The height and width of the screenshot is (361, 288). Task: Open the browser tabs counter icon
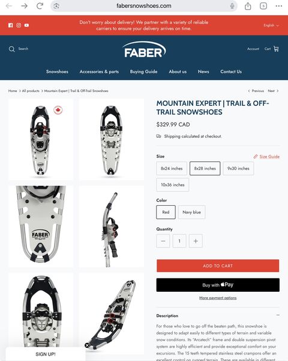click(x=263, y=6)
